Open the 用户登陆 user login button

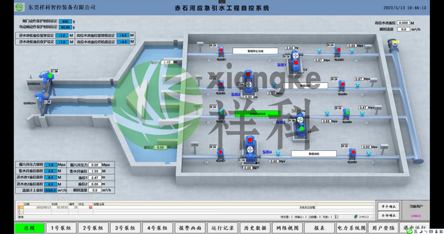(x=383, y=228)
